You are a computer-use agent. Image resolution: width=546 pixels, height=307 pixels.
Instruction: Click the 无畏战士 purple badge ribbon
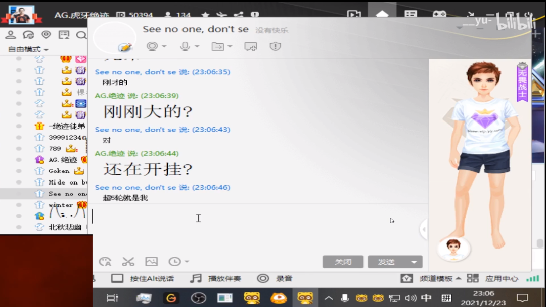[522, 82]
